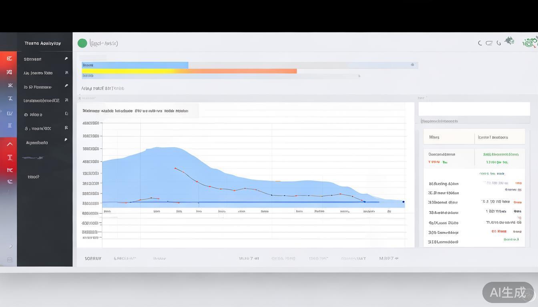Click the 'MAR7' label in the bottom bar
Screen dimensions: 538x307
point(389,259)
